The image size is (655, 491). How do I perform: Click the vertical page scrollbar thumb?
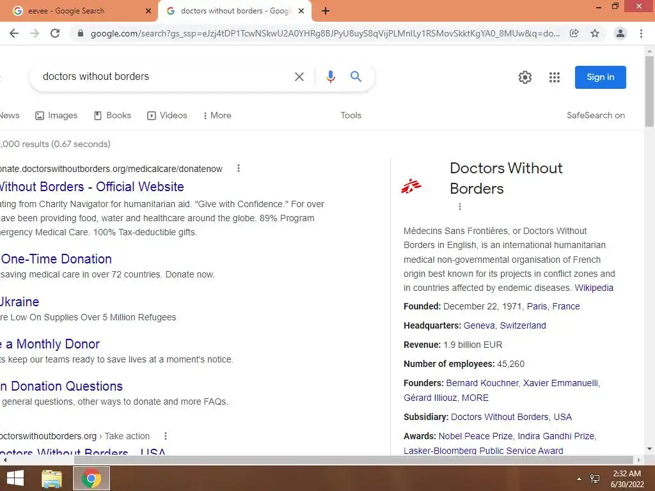[649, 91]
